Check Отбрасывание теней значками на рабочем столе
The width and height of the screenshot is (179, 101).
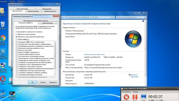pyautogui.click(x=17, y=60)
